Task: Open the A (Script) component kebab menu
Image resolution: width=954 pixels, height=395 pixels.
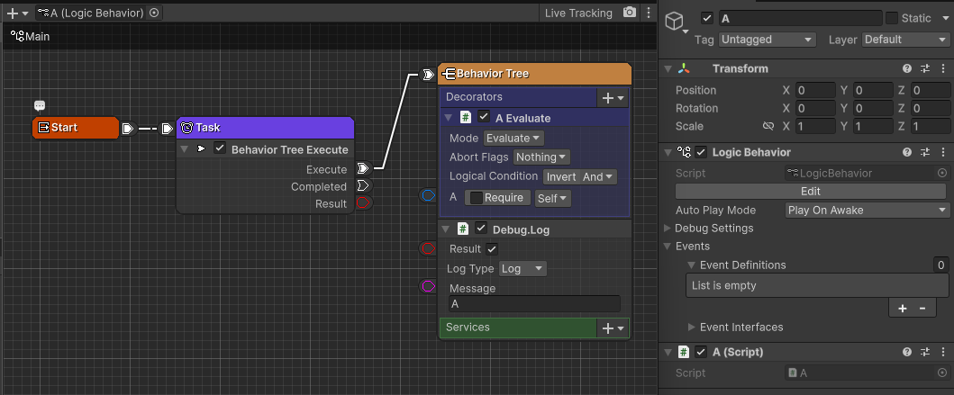Action: (942, 352)
